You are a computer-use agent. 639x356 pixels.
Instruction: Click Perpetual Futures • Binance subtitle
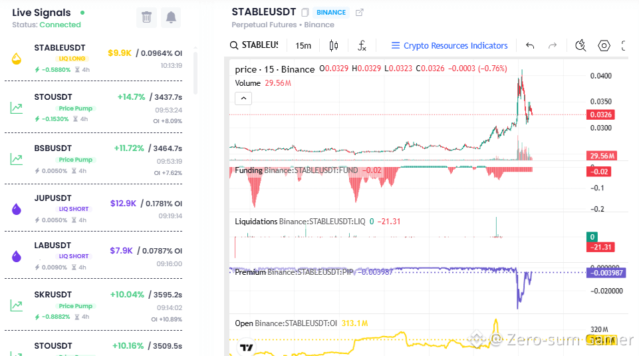(x=283, y=25)
